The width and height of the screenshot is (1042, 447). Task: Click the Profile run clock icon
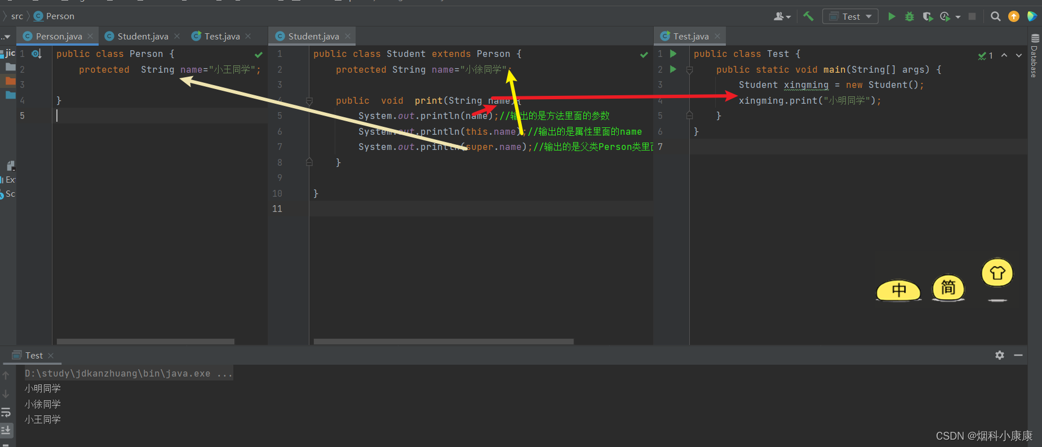(x=945, y=16)
